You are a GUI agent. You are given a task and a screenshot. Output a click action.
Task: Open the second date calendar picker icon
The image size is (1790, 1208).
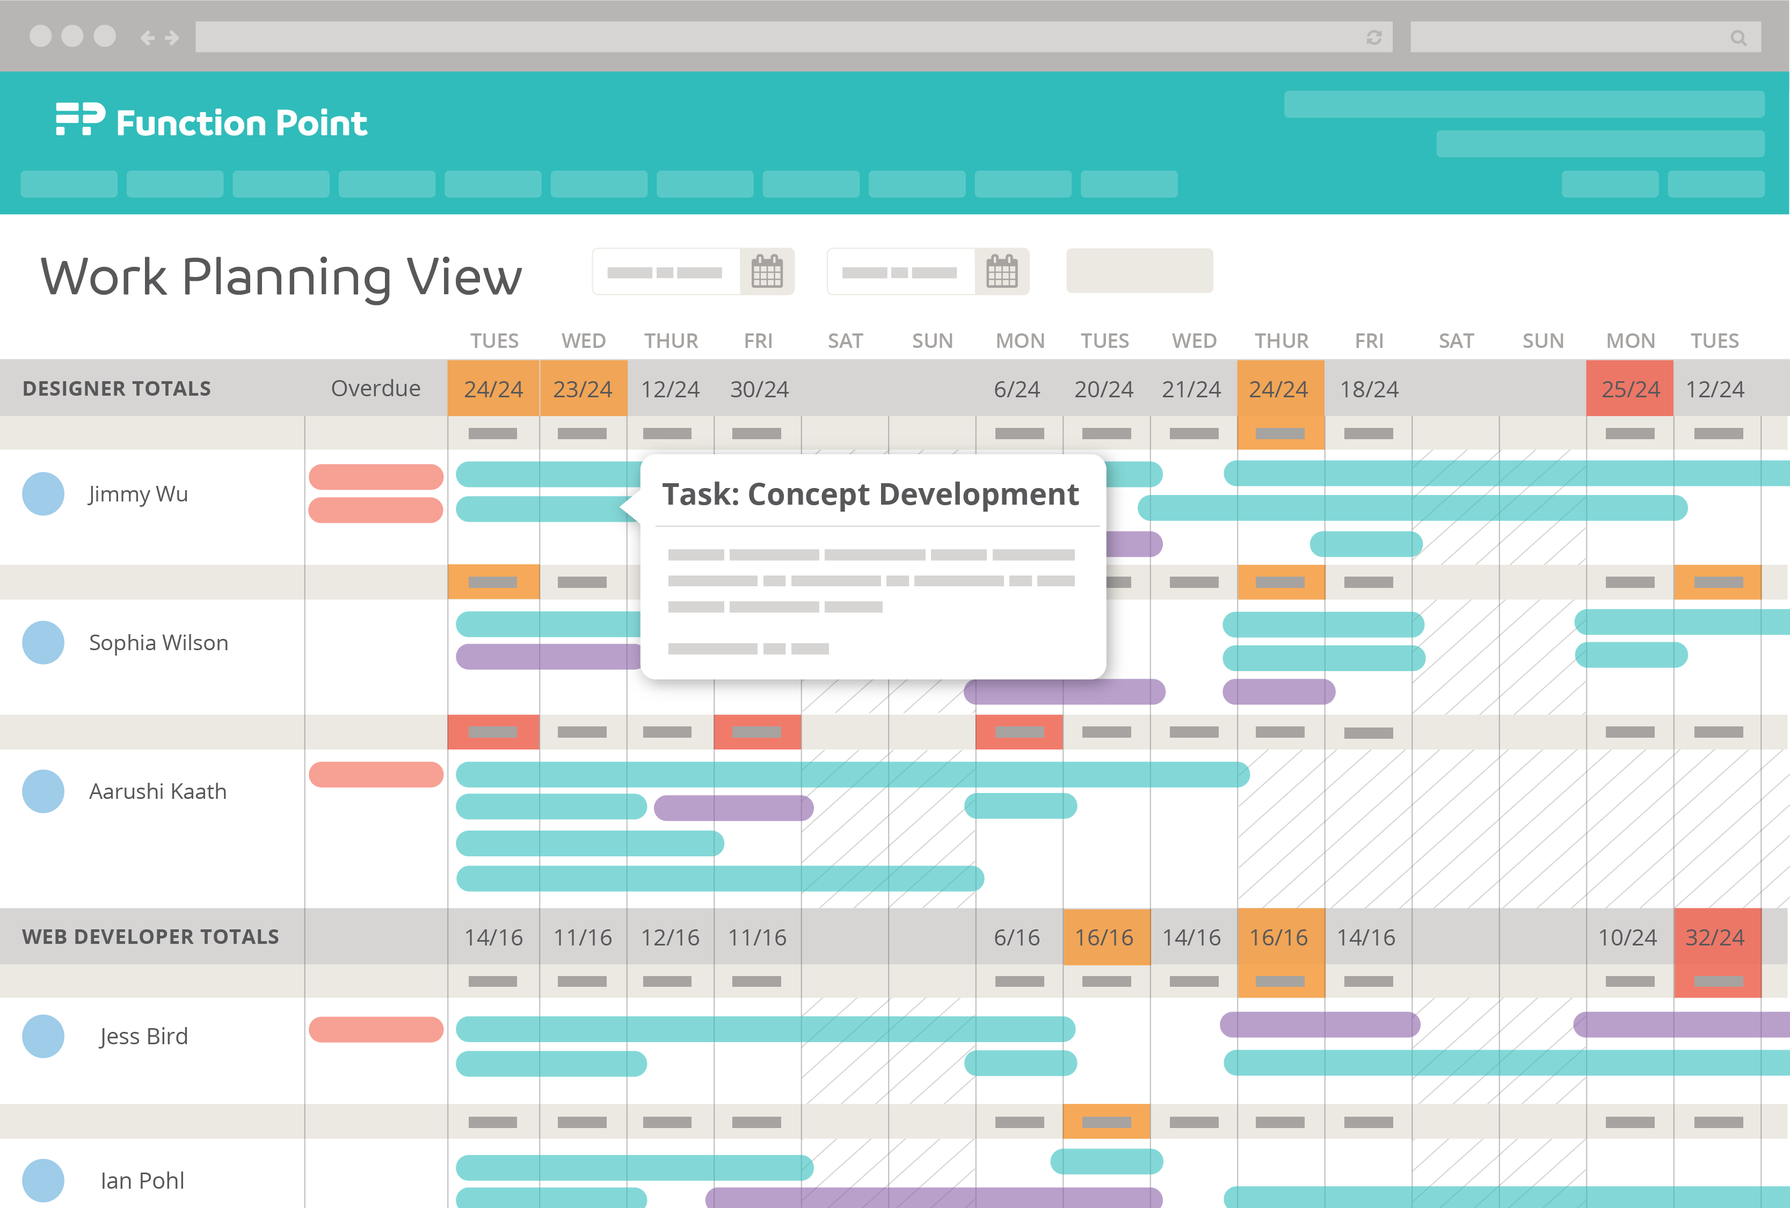coord(1001,271)
